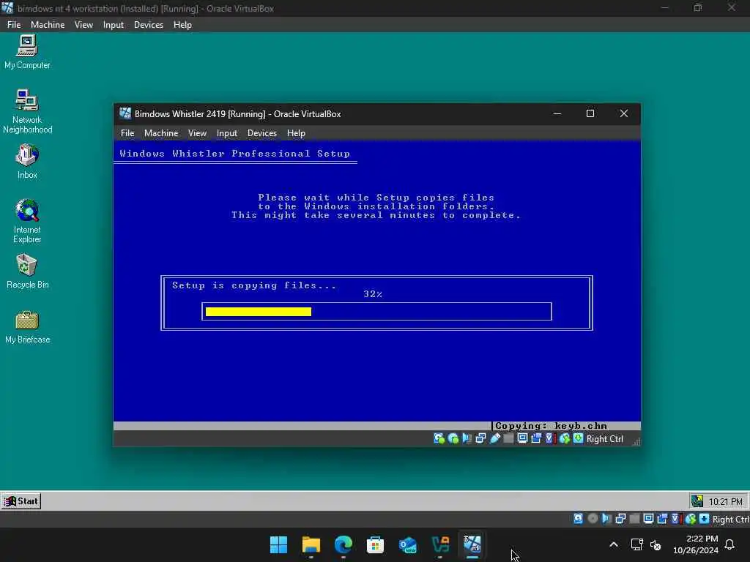750x562 pixels.
Task: Click network adapter icon in Whistler status bar
Action: [480, 439]
